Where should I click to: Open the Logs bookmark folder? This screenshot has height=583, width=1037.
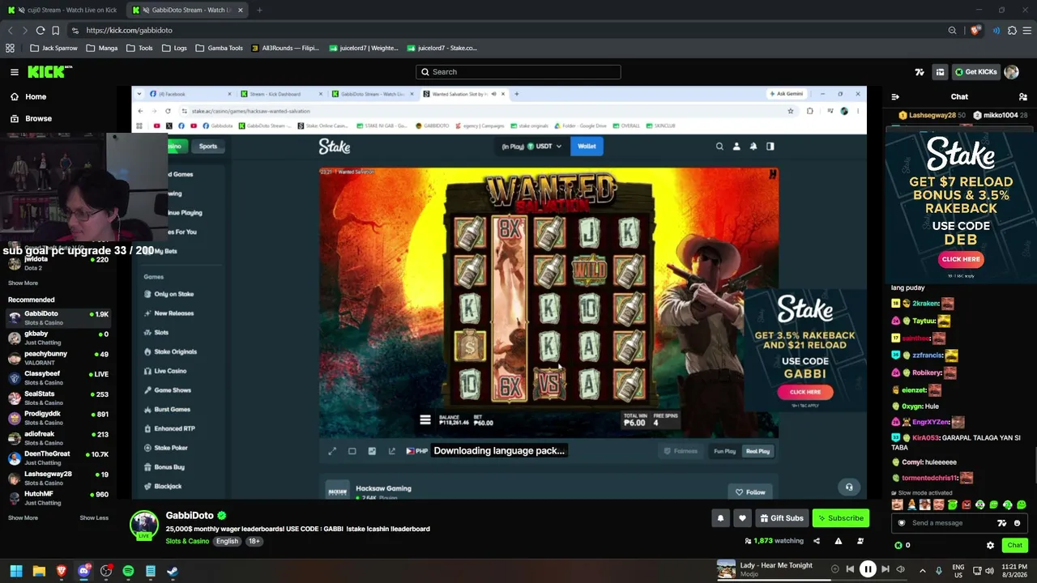(x=174, y=48)
